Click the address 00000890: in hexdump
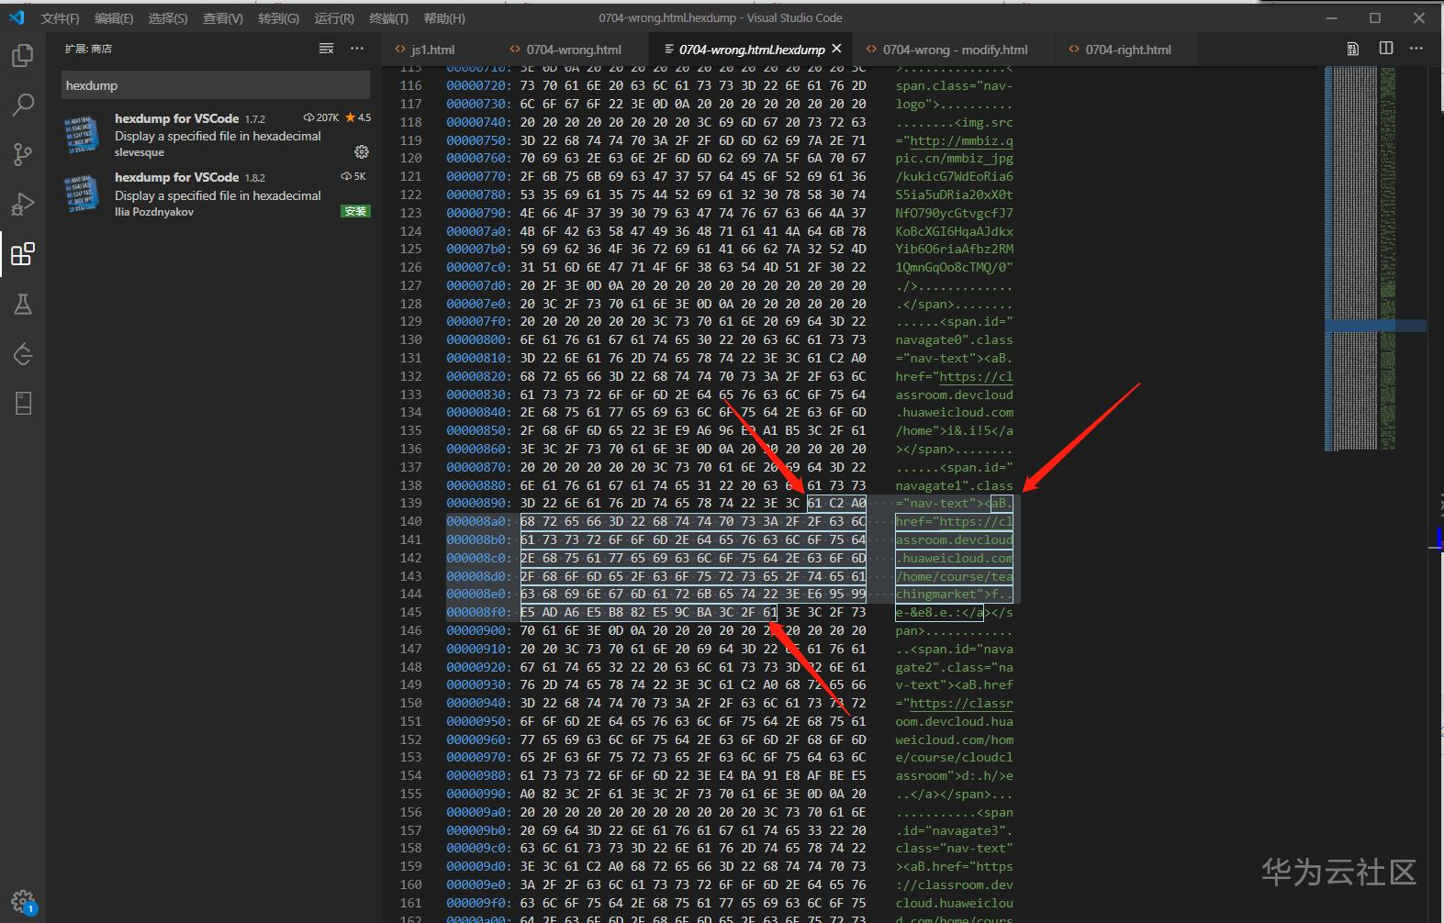Viewport: 1444px width, 923px height. [x=478, y=504]
